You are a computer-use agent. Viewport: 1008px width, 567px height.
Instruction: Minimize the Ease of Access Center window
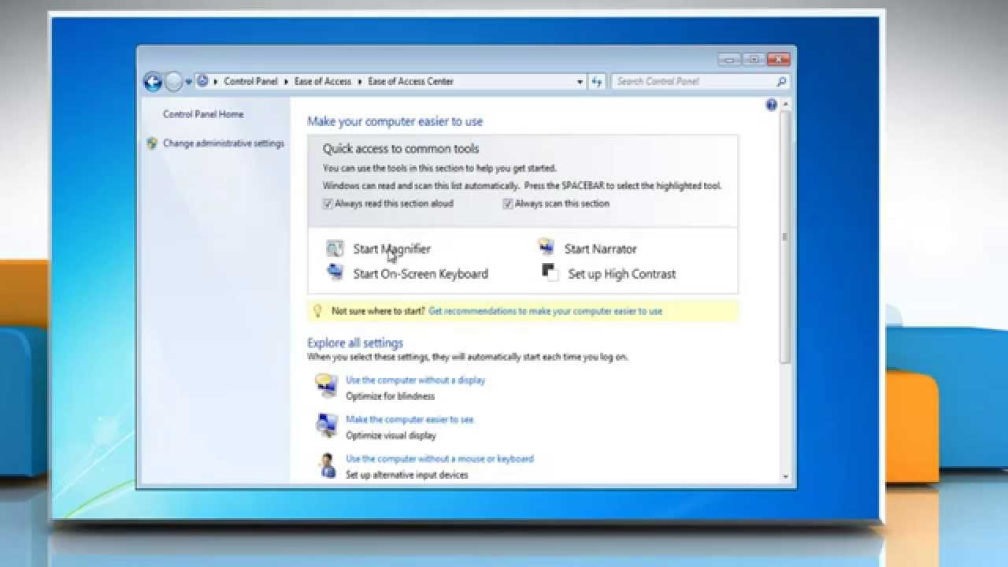tap(730, 59)
